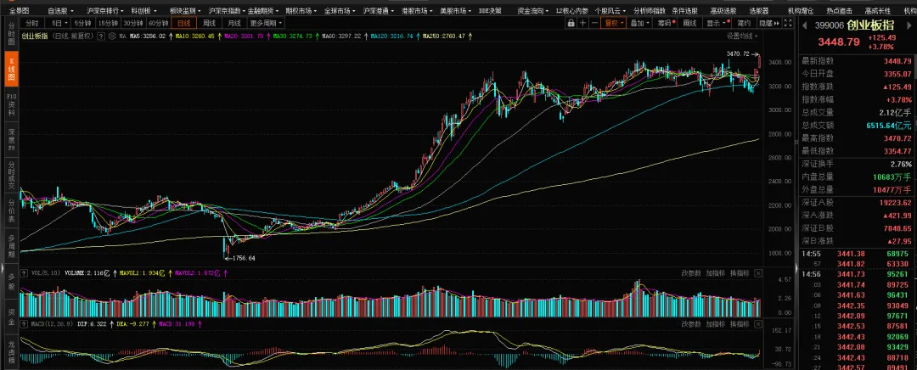The height and width of the screenshot is (370, 917).
Task: Switch to 5分钟 period tab
Action: [83, 24]
